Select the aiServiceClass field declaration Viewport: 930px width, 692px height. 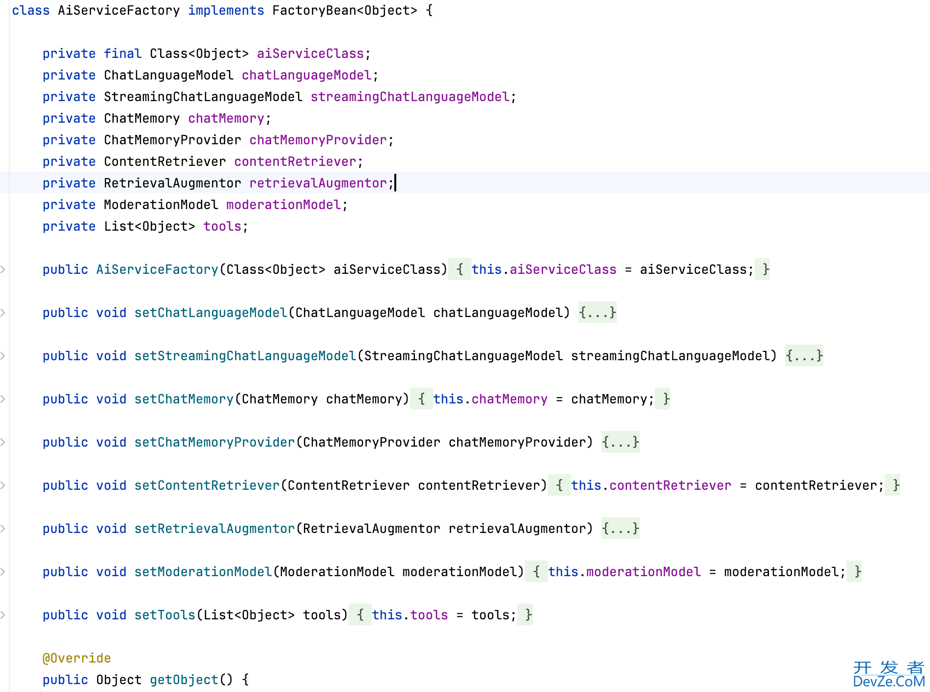206,53
